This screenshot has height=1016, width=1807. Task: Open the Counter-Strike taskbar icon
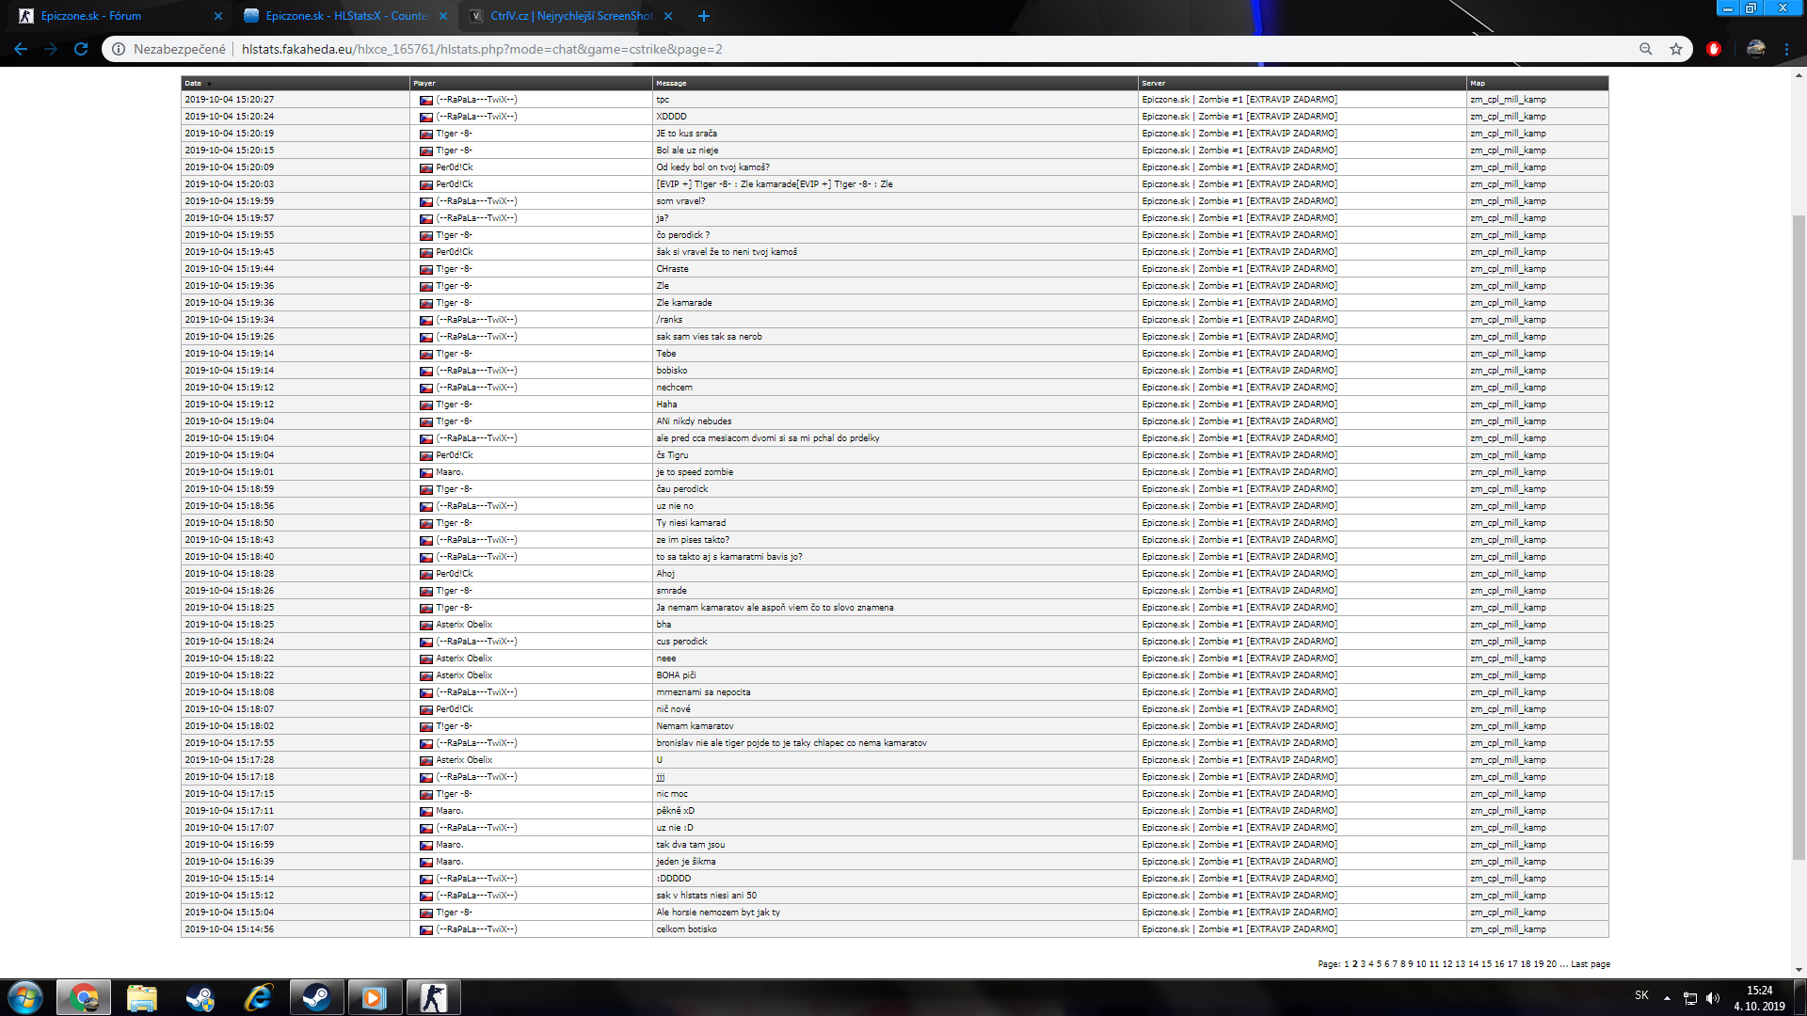click(x=433, y=997)
